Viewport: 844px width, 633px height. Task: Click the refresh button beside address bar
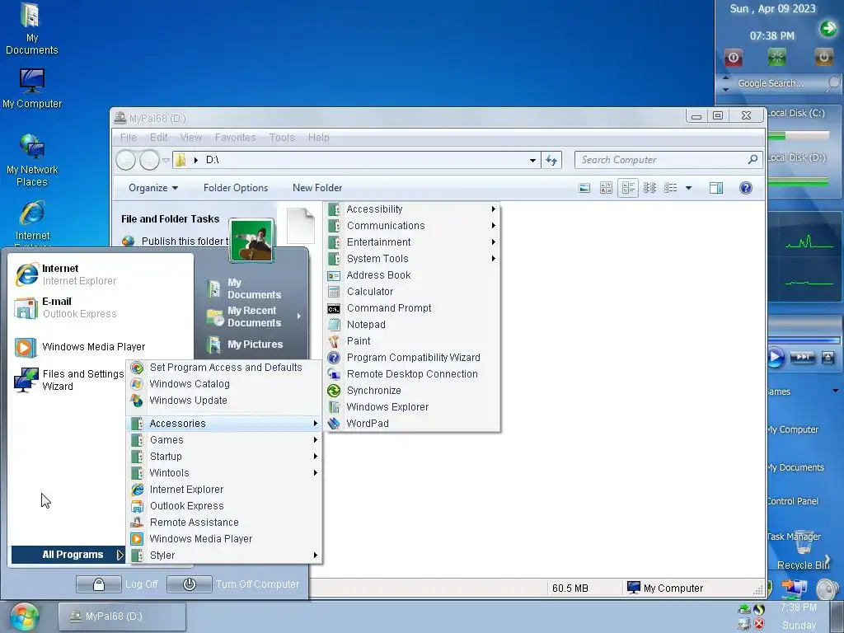pos(551,160)
